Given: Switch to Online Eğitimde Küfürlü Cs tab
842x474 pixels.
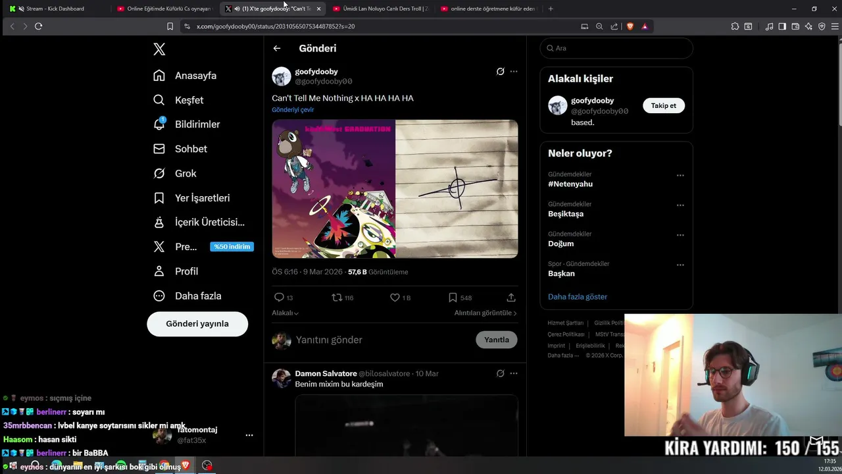Looking at the screenshot, I should click(x=163, y=9).
